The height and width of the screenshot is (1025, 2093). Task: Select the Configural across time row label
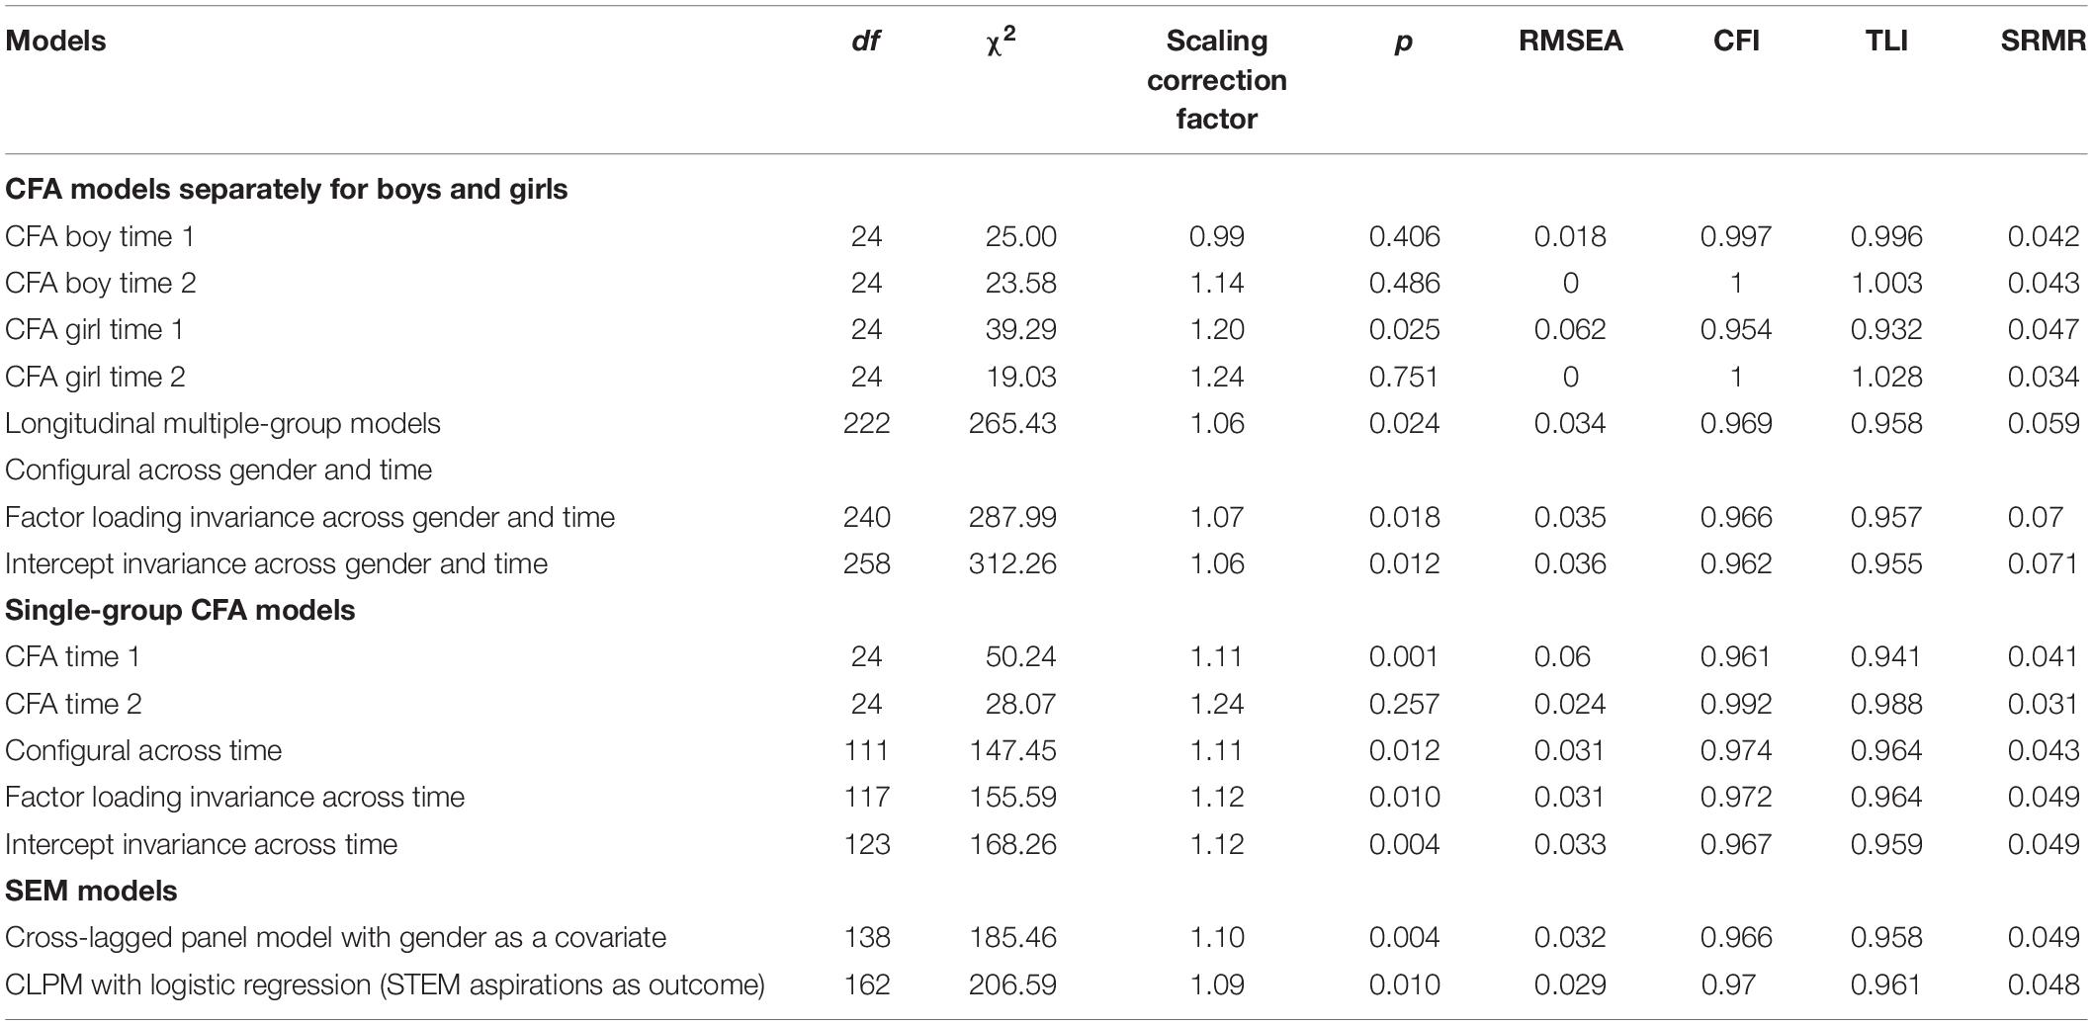point(143,750)
